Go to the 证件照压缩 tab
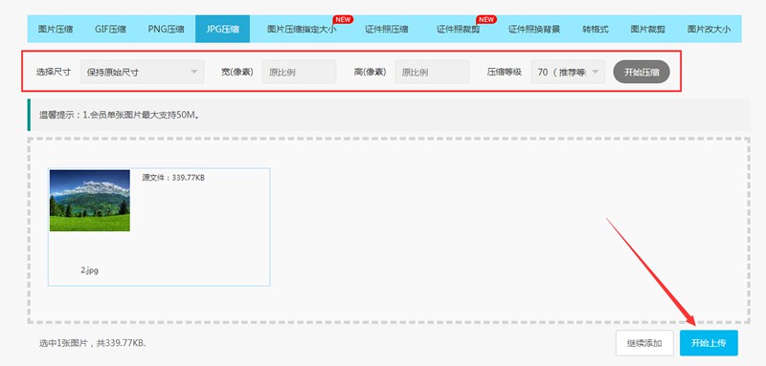The image size is (766, 366). coord(387,30)
